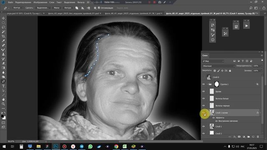
Task: Open the path arrangement icon
Action: [x=88, y=8]
